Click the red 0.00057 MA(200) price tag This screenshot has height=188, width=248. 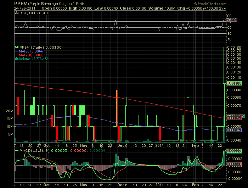[233, 118]
